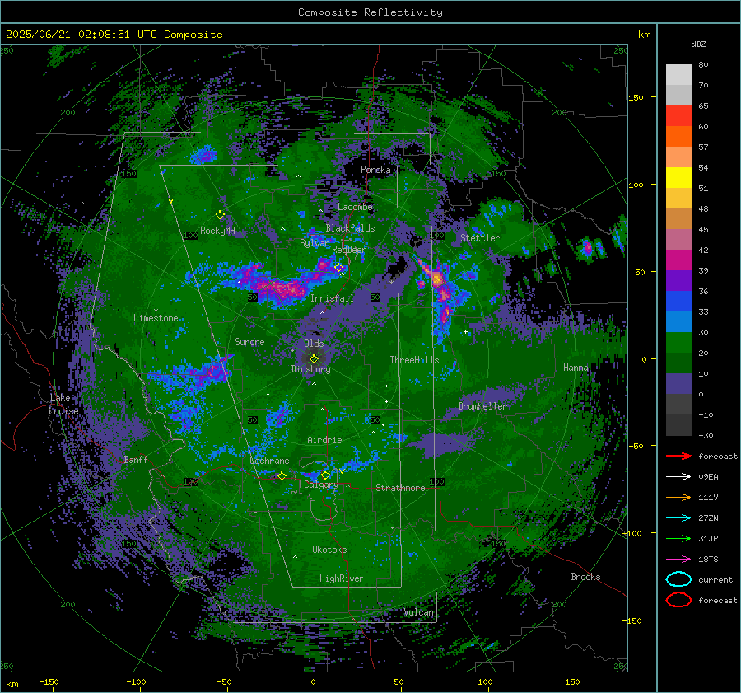Click the 'forecast' label beside red ellipse

pos(717,600)
